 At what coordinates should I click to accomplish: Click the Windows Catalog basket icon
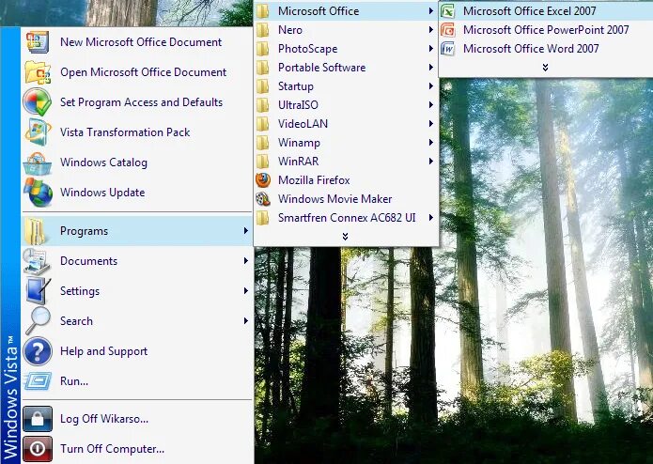37,162
